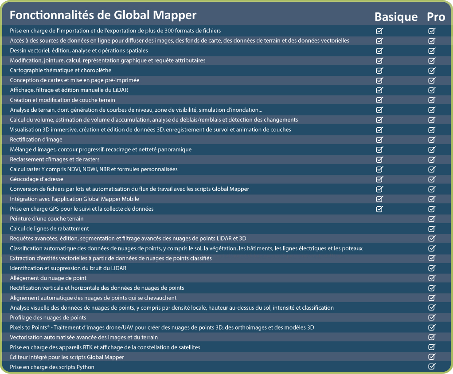The width and height of the screenshot is (453, 374).
Task: Click Pro checkmark for 'requête attributaires' row
Action: coord(432,60)
